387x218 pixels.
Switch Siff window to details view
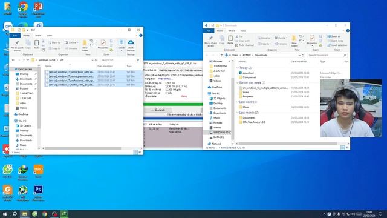pos(135,152)
